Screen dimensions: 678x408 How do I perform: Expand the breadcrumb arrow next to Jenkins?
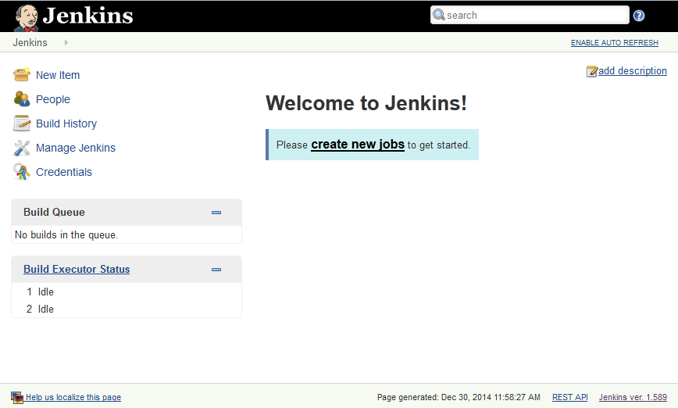[x=66, y=42]
